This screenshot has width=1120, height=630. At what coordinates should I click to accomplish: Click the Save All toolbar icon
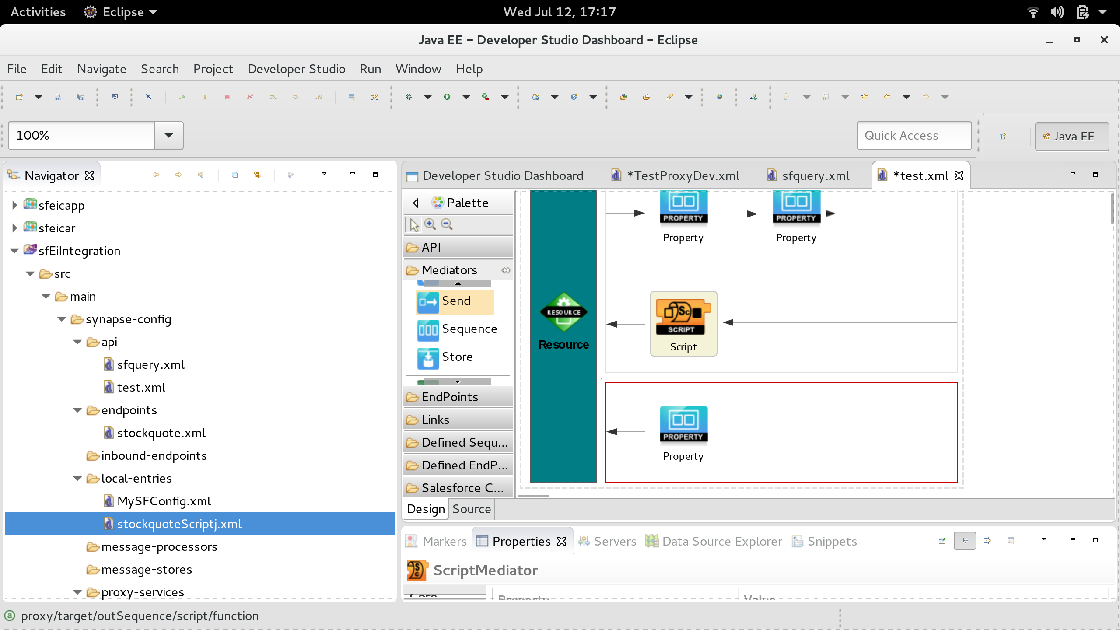click(80, 97)
